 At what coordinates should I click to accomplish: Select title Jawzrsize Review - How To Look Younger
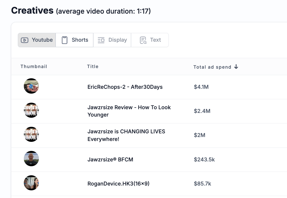(x=129, y=111)
